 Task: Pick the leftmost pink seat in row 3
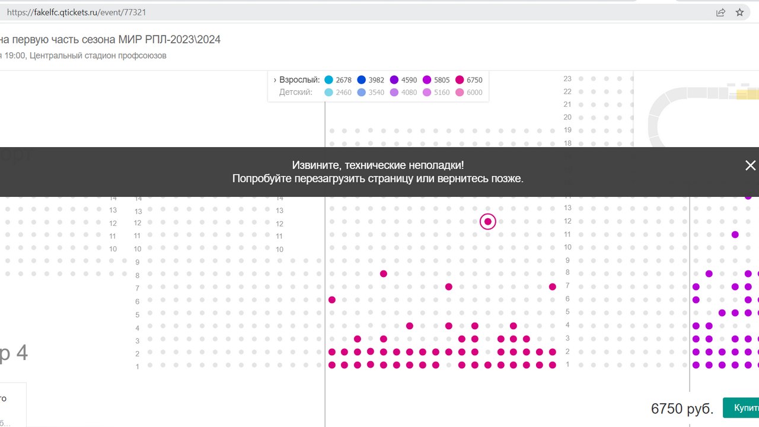coord(358,339)
